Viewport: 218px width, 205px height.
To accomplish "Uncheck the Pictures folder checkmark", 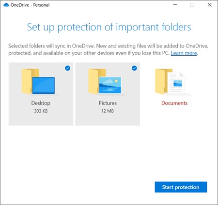I will coord(134,68).
